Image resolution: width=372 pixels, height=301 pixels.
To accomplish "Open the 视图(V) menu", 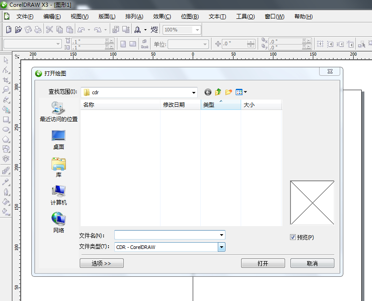I will click(x=80, y=17).
